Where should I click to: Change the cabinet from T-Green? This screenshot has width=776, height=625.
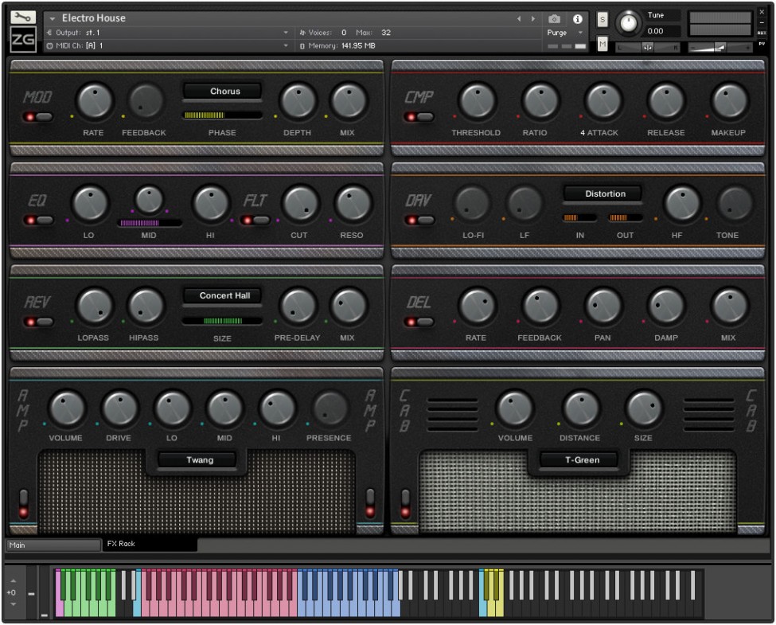tap(579, 459)
